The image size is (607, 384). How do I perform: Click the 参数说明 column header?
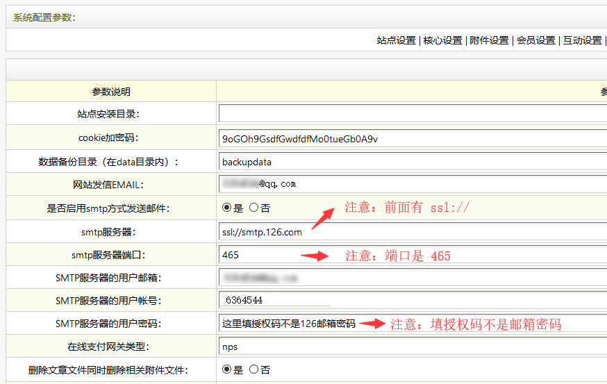coord(111,92)
